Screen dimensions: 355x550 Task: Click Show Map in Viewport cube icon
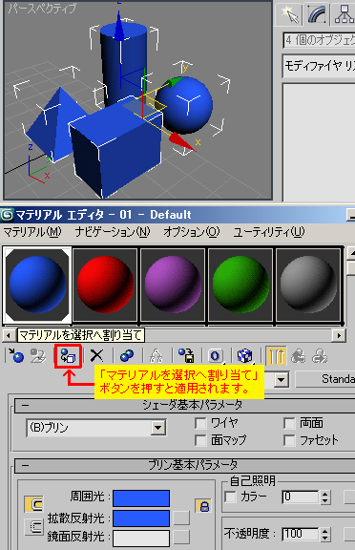click(x=244, y=356)
